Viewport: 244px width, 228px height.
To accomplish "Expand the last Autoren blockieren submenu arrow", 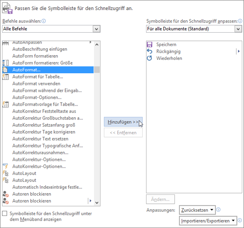I will 90,201.
